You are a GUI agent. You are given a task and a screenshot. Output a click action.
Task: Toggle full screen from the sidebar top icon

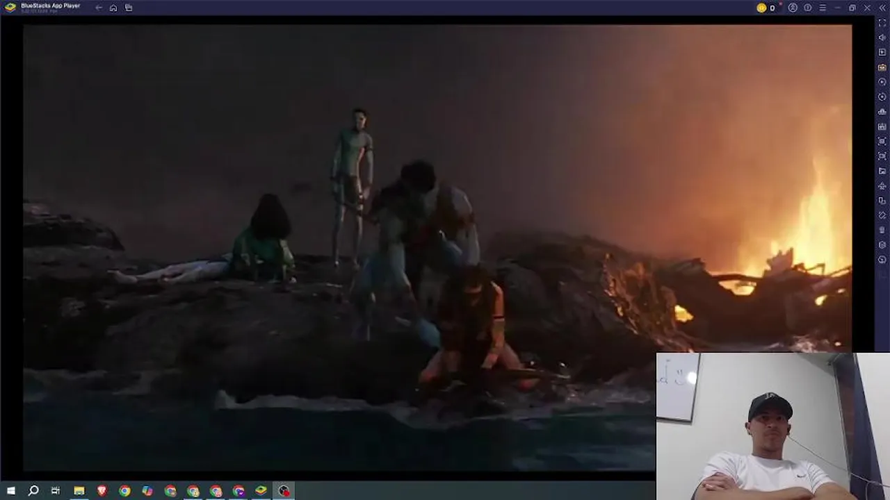[882, 23]
